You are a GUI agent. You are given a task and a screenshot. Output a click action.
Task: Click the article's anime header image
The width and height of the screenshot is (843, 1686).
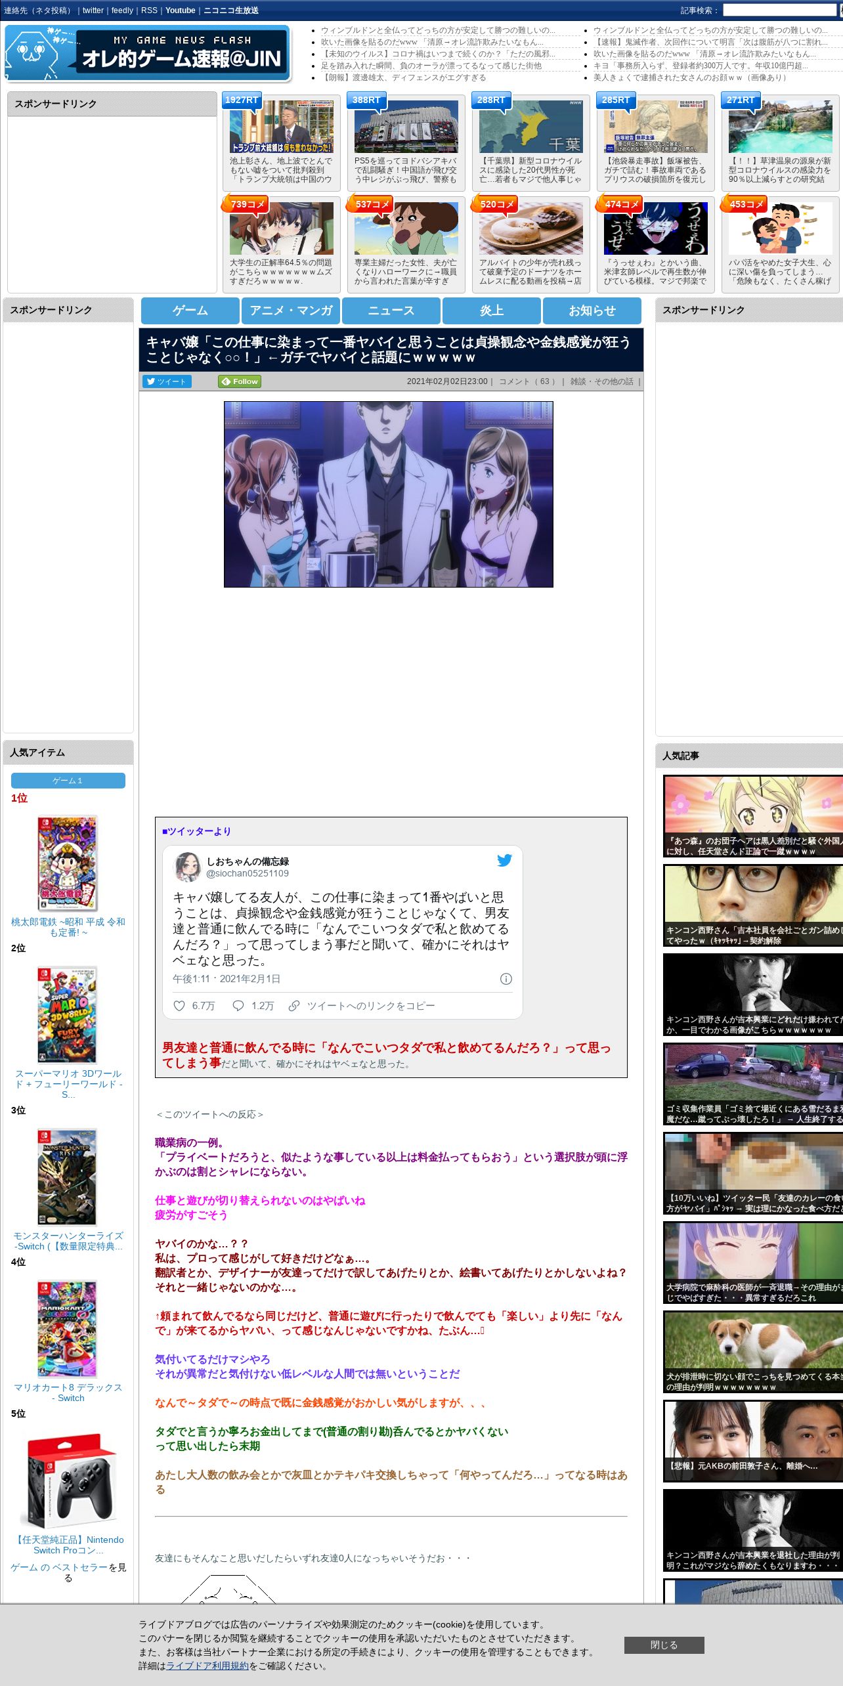click(389, 494)
